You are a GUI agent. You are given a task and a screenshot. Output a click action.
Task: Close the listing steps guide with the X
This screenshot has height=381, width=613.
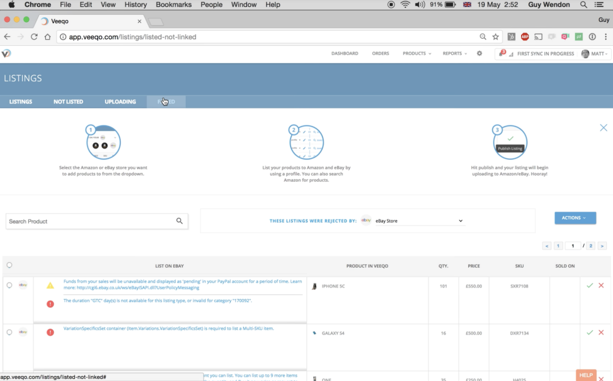click(604, 128)
